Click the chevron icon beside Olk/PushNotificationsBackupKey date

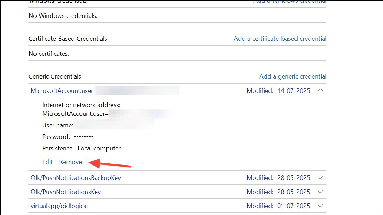coord(320,178)
